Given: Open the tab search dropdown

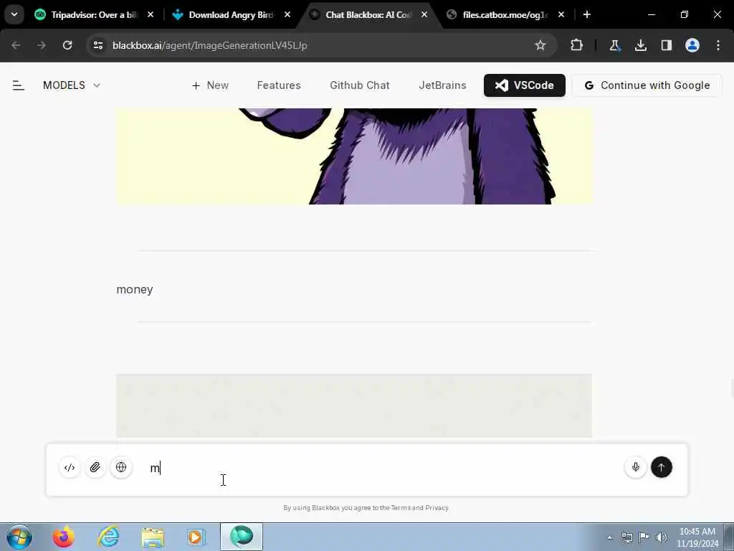Looking at the screenshot, I should pyautogui.click(x=14, y=15).
